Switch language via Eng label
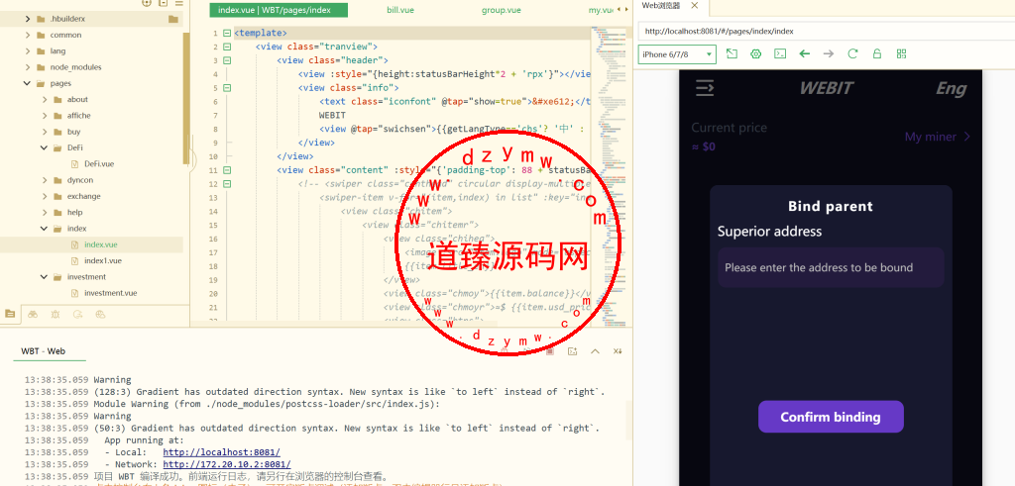The width and height of the screenshot is (1015, 486). (x=951, y=88)
